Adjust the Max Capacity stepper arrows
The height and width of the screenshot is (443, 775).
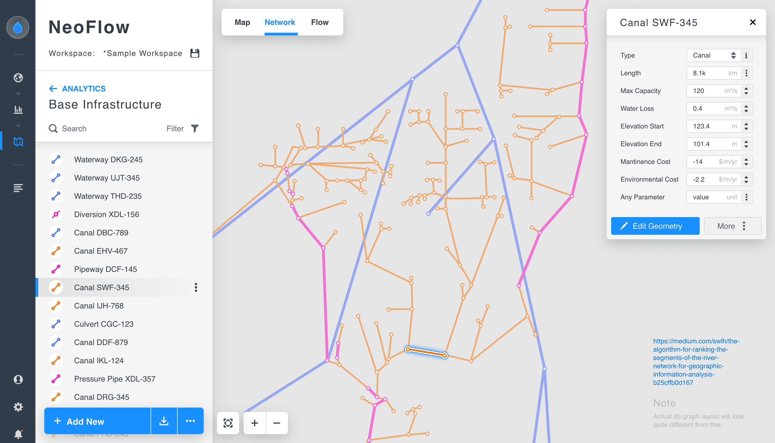click(x=746, y=91)
